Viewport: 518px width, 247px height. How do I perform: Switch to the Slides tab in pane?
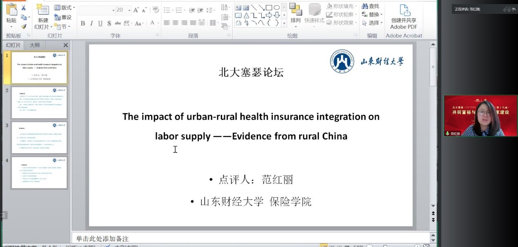tap(13, 45)
